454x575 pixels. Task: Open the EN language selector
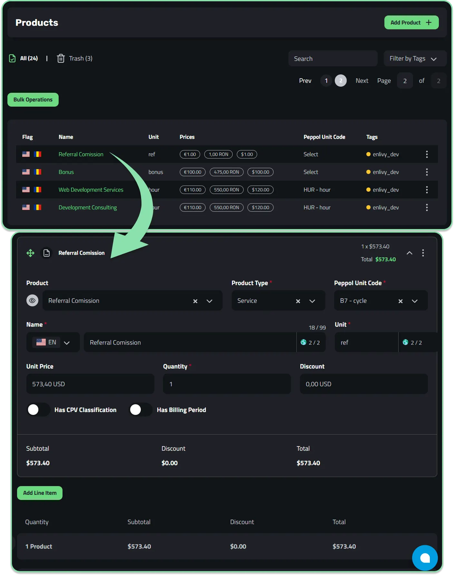coord(53,342)
